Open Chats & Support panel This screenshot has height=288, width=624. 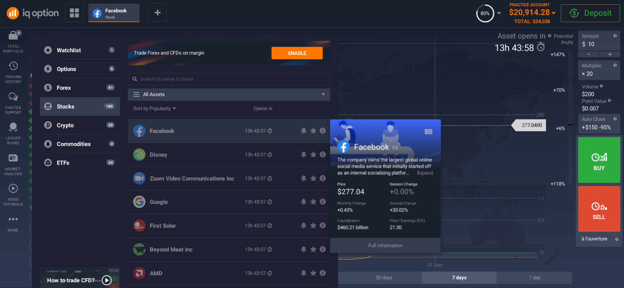pyautogui.click(x=13, y=103)
